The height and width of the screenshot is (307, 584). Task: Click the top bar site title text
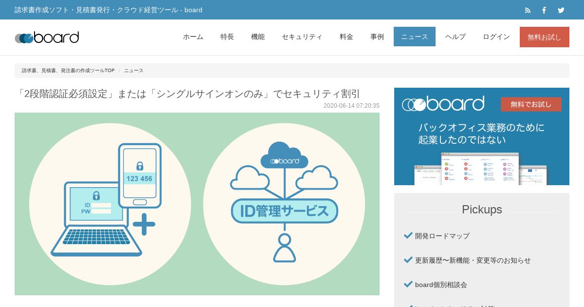pyautogui.click(x=109, y=10)
